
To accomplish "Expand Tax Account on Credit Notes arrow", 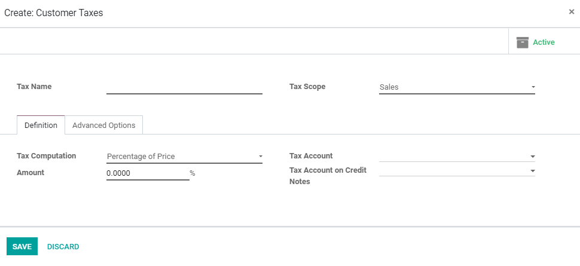I will click(x=533, y=171).
